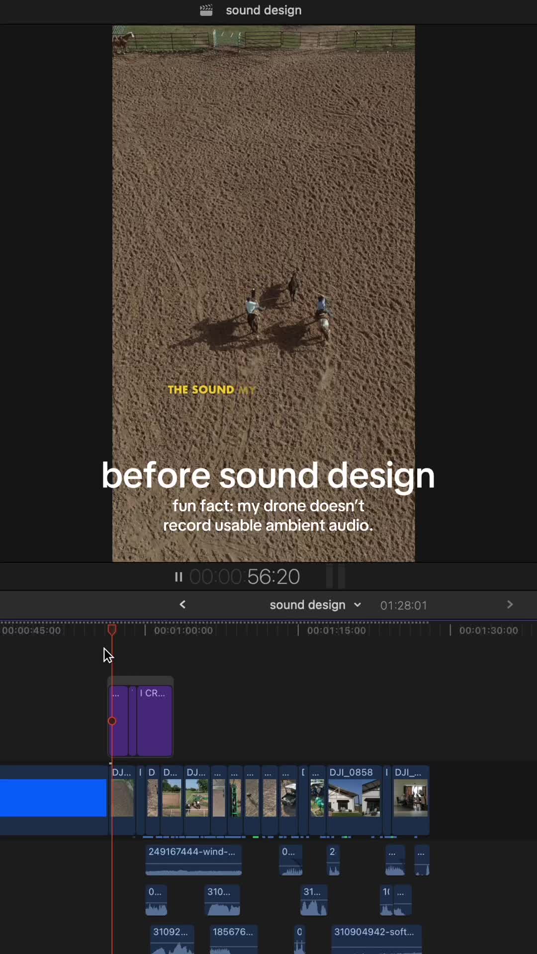Pause playback with the pause button
The height and width of the screenshot is (954, 537).
click(179, 577)
